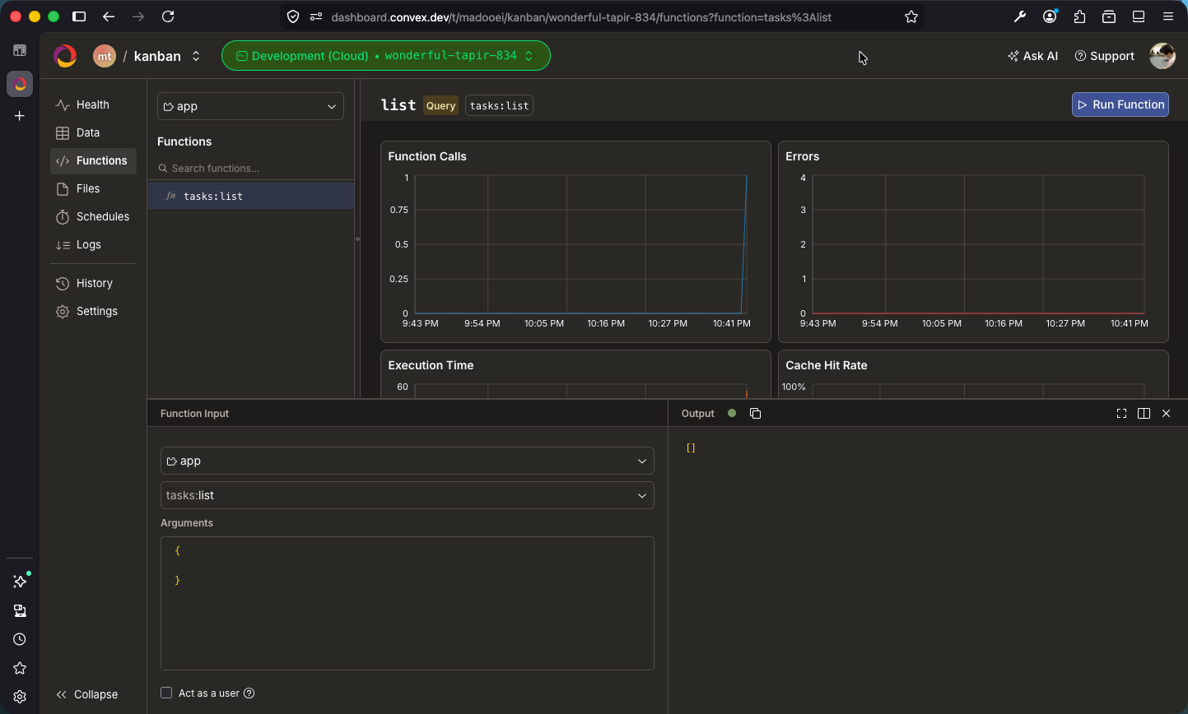The height and width of the screenshot is (714, 1188).
Task: Open the browser account icon
Action: tap(1050, 16)
